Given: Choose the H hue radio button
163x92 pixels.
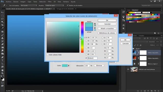Looking at the screenshot, I should click(x=86, y=38).
